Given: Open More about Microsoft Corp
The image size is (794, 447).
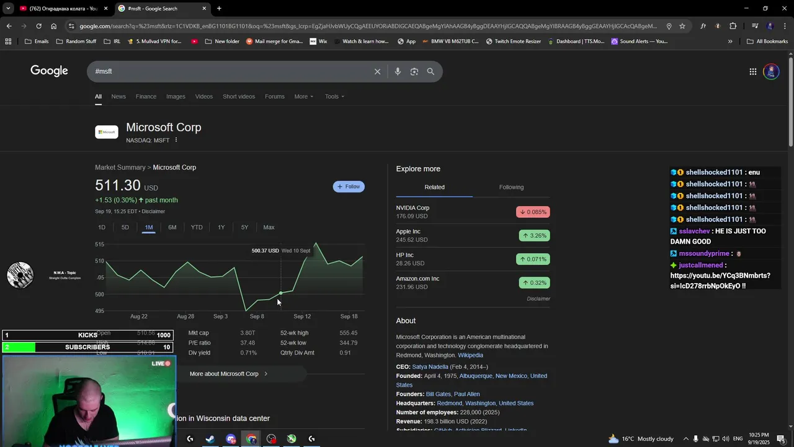Looking at the screenshot, I should [x=229, y=374].
